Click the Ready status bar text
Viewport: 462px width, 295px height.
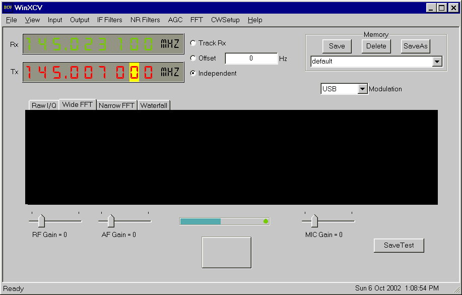pos(13,288)
